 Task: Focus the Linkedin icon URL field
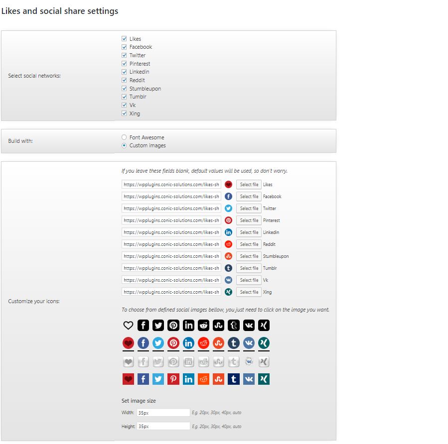tap(171, 232)
